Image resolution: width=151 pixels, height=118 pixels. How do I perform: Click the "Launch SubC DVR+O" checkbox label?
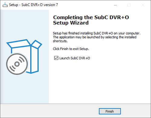(x=75, y=58)
